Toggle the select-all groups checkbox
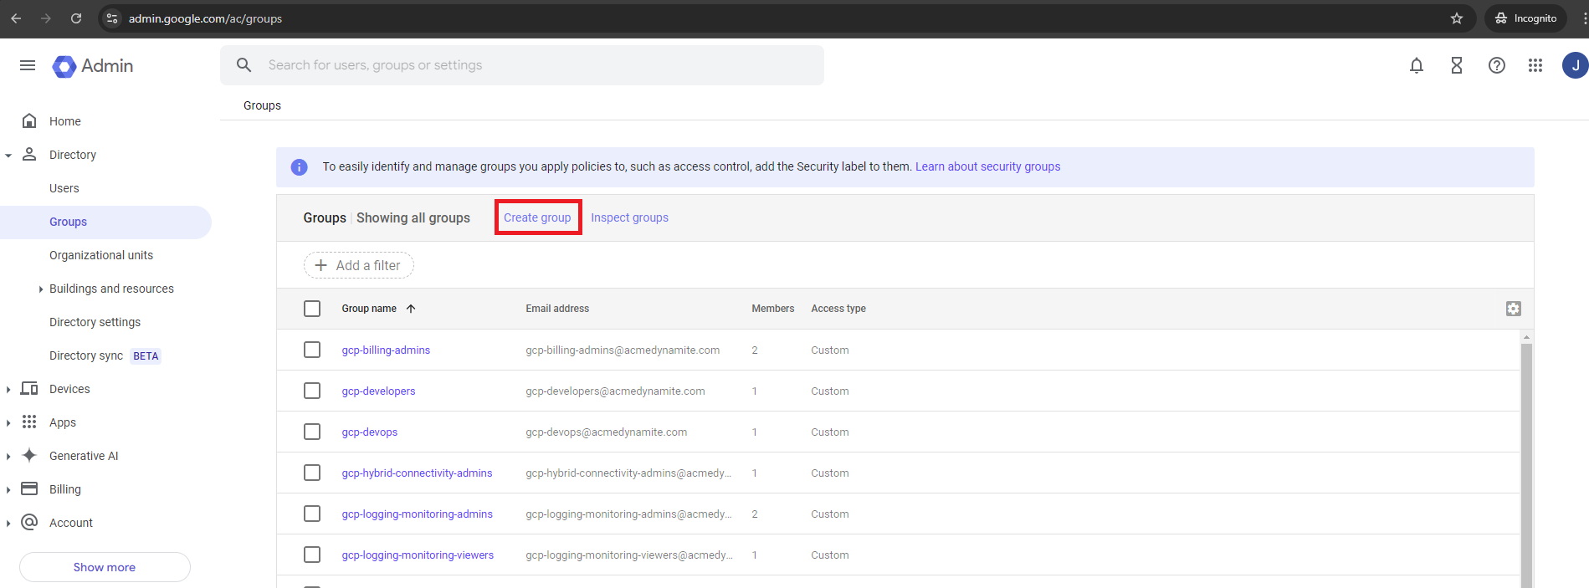This screenshot has height=588, width=1589. tap(312, 309)
